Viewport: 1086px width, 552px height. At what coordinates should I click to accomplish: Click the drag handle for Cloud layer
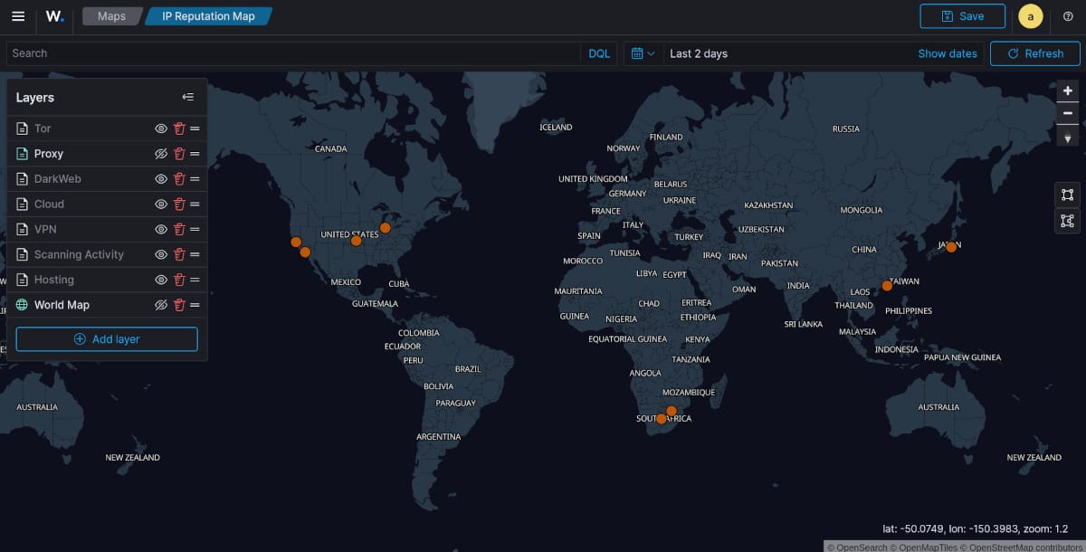tap(195, 205)
